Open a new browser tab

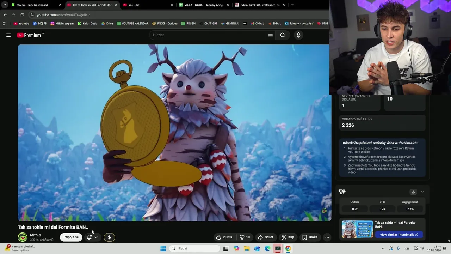tap(292, 5)
